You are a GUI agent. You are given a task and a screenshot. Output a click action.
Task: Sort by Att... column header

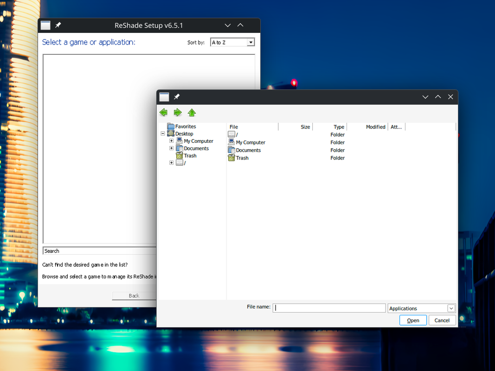tap(397, 127)
